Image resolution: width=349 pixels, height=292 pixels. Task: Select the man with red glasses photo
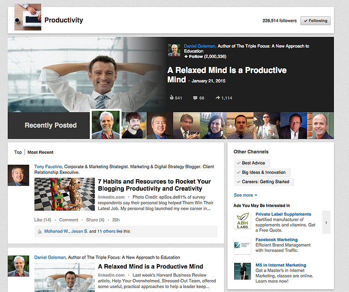point(294,125)
